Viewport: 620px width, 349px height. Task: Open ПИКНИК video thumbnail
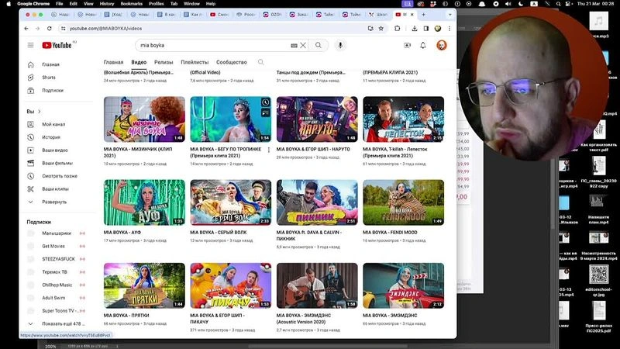tap(317, 202)
